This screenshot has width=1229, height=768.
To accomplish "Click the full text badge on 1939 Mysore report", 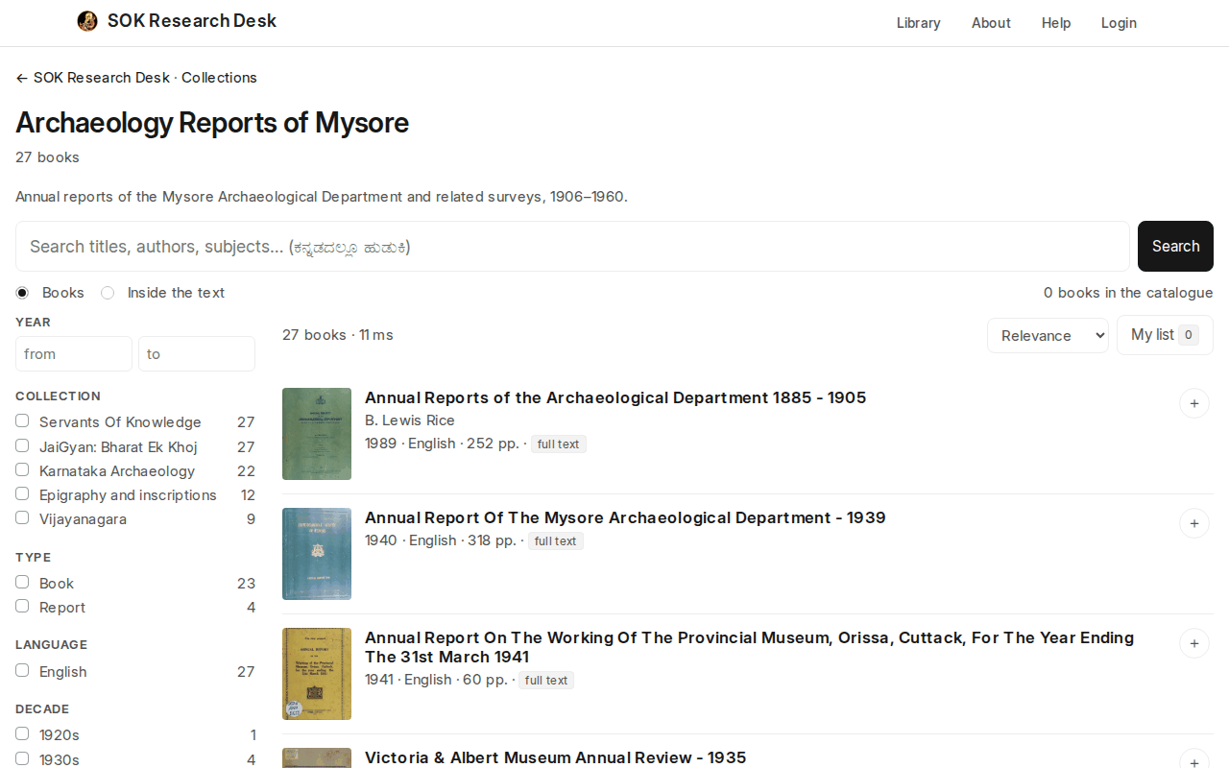I will tap(556, 540).
